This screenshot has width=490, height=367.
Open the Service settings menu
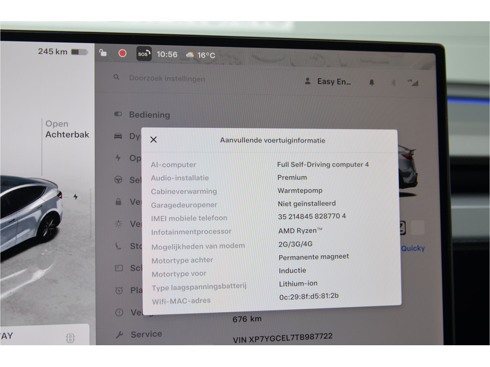coord(146,334)
